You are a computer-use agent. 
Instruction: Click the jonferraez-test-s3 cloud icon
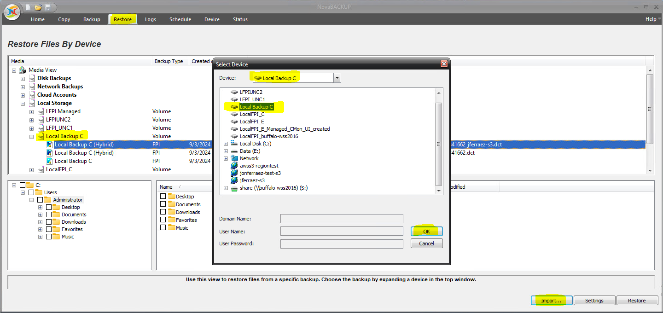[x=234, y=173]
